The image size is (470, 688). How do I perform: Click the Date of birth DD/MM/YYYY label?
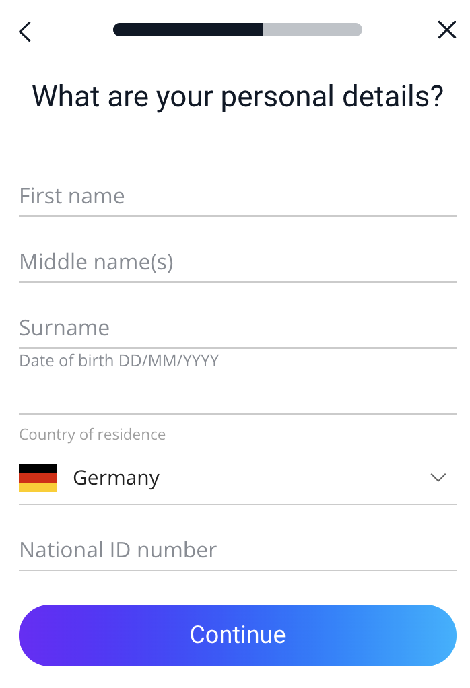[119, 361]
